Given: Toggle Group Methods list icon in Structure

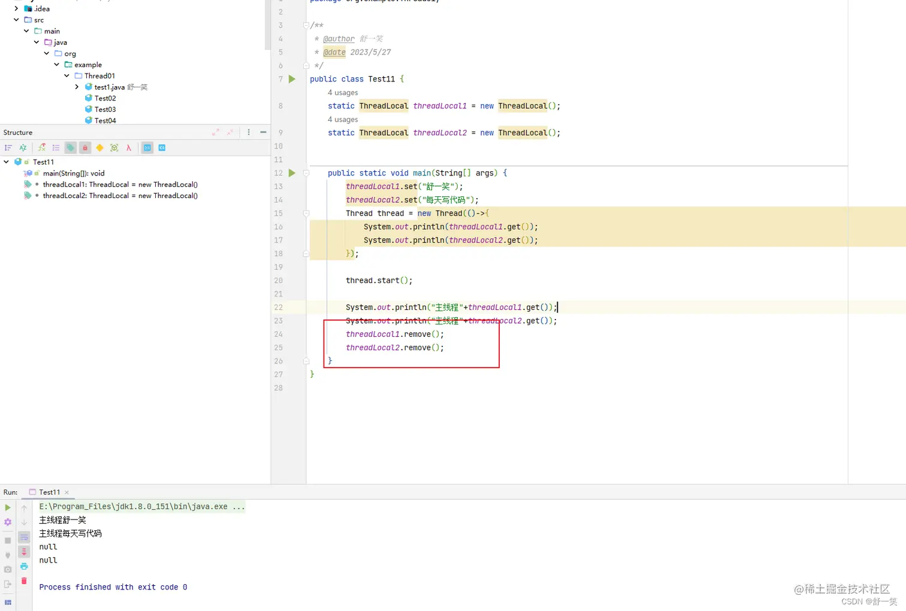Looking at the screenshot, I should click(x=56, y=148).
